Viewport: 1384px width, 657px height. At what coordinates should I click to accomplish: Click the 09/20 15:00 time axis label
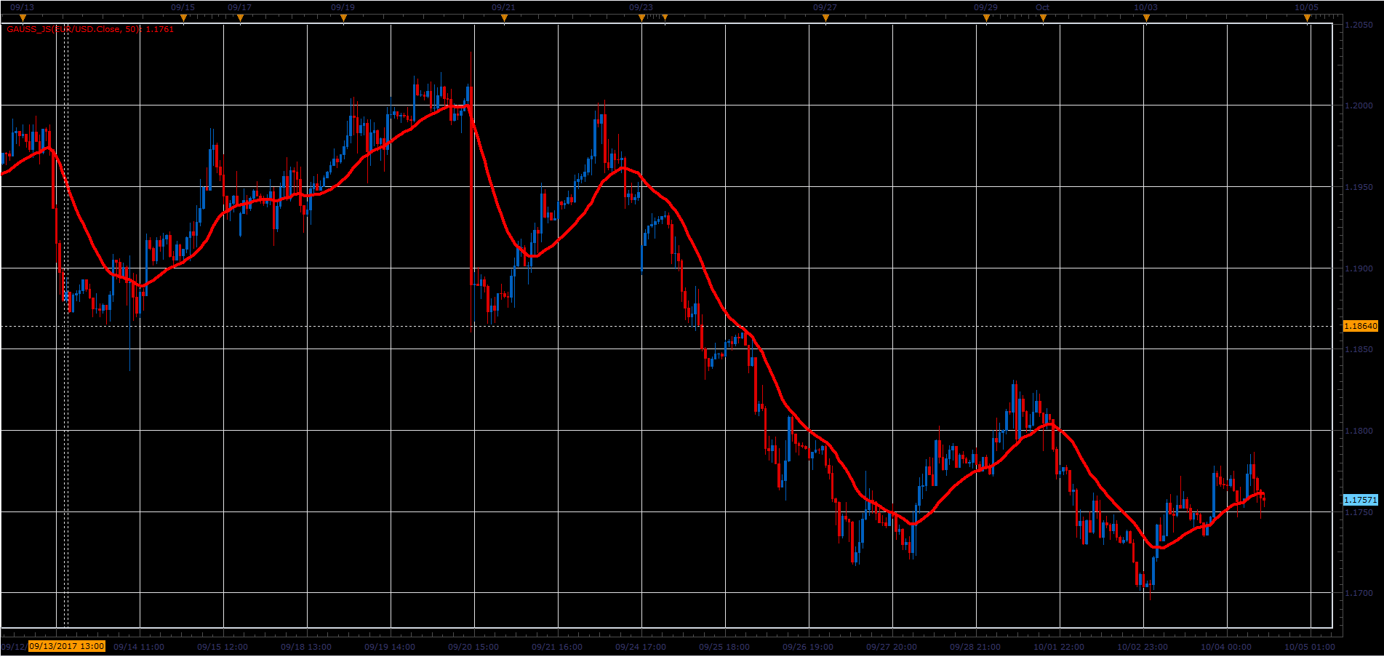coord(473,647)
